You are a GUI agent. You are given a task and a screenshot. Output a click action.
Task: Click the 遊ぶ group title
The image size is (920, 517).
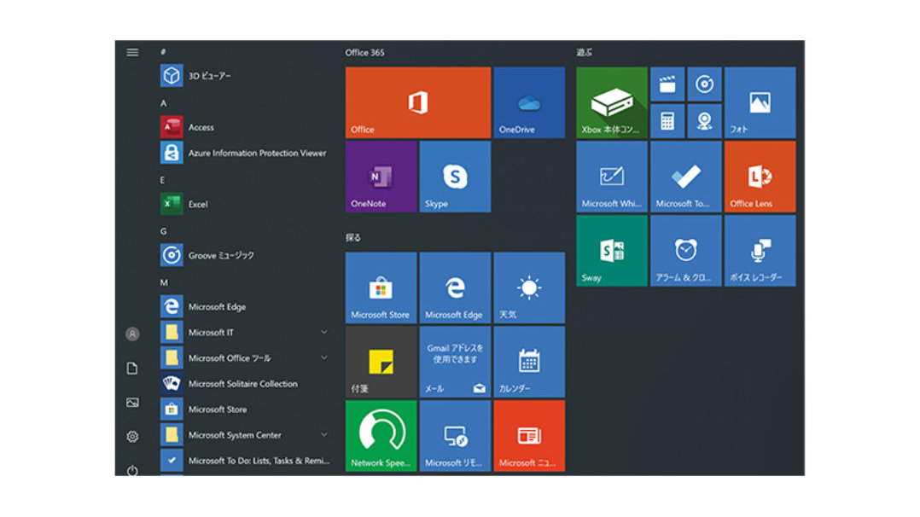click(x=585, y=52)
